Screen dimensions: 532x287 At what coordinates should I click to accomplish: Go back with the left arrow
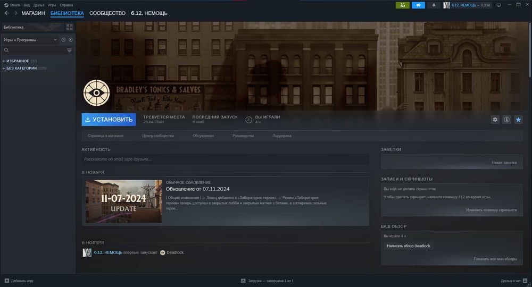tap(6, 13)
